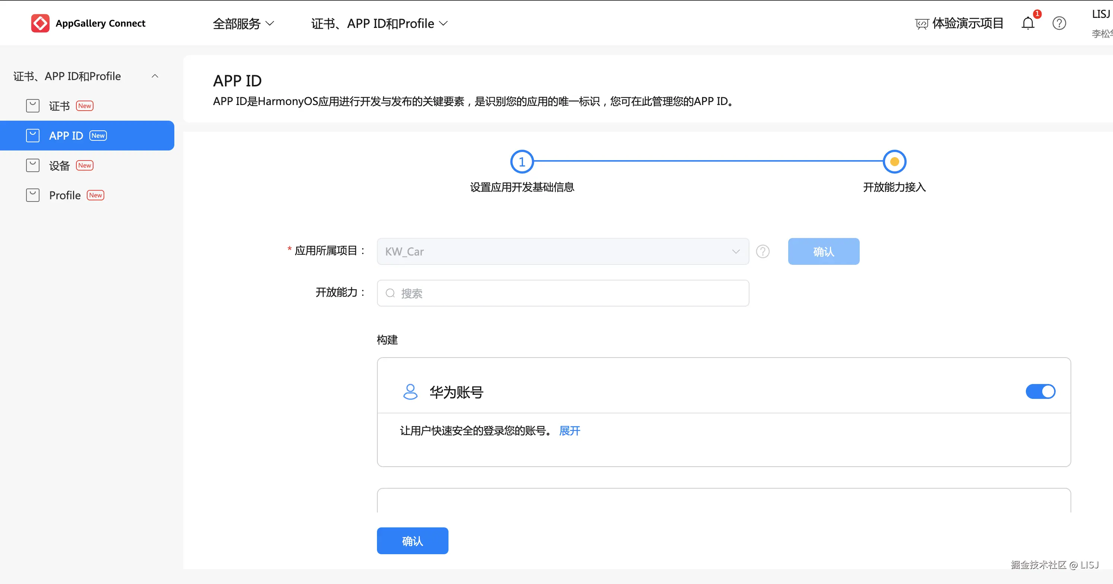
Task: Select 设备 in the sidebar
Action: pos(60,165)
